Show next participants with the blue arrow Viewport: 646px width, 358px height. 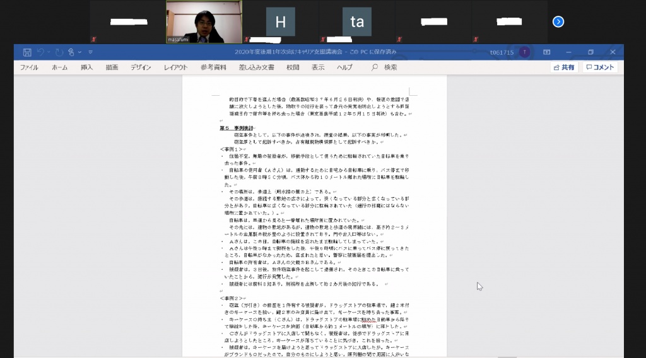(x=558, y=21)
